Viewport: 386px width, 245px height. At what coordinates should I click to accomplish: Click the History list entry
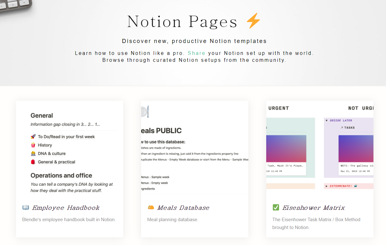(45, 145)
